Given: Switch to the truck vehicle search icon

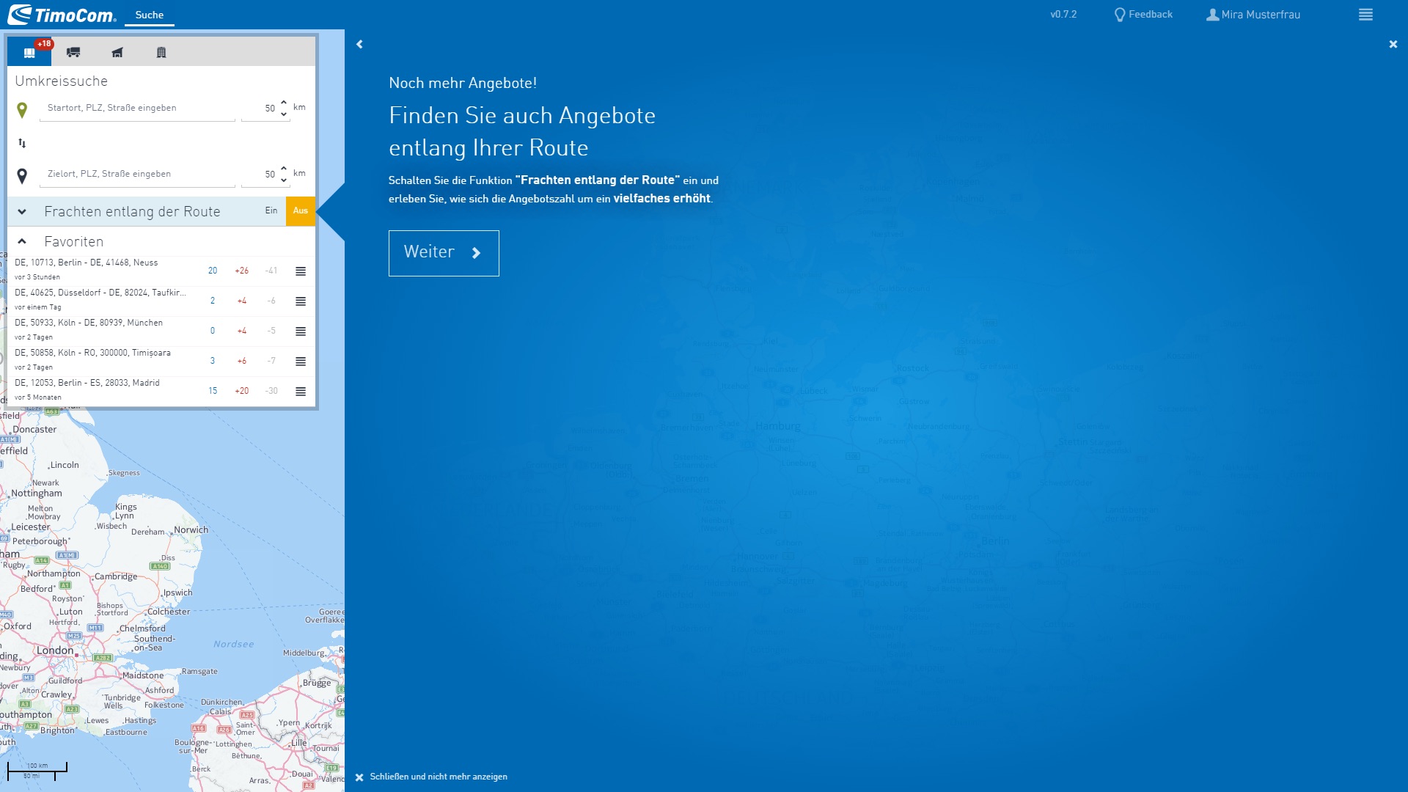Looking at the screenshot, I should tap(73, 52).
